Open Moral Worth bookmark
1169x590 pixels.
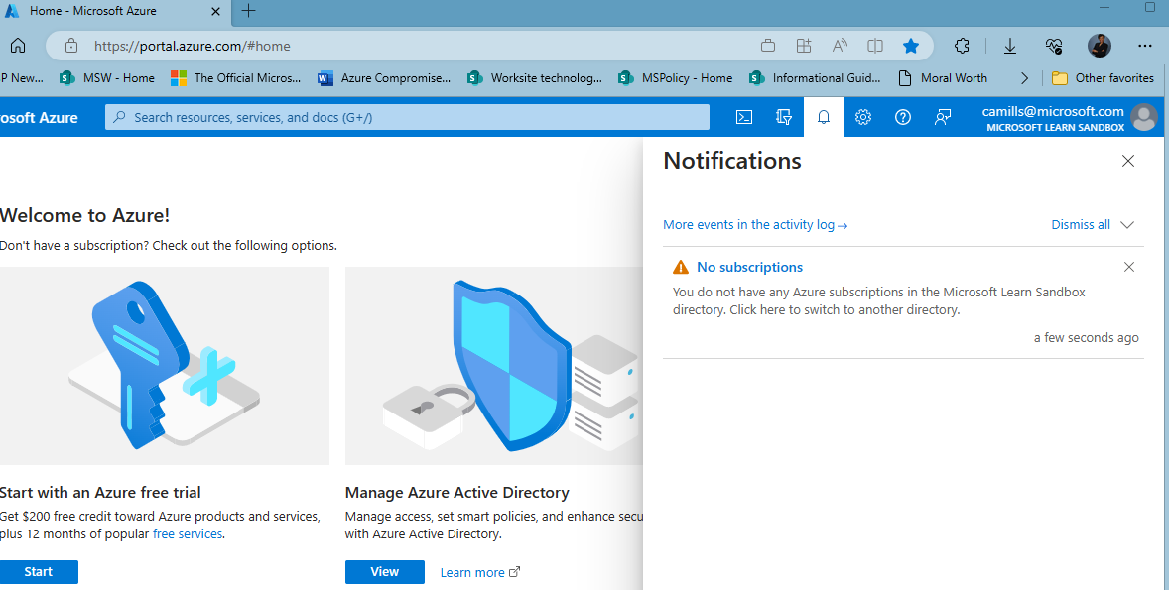click(x=943, y=78)
